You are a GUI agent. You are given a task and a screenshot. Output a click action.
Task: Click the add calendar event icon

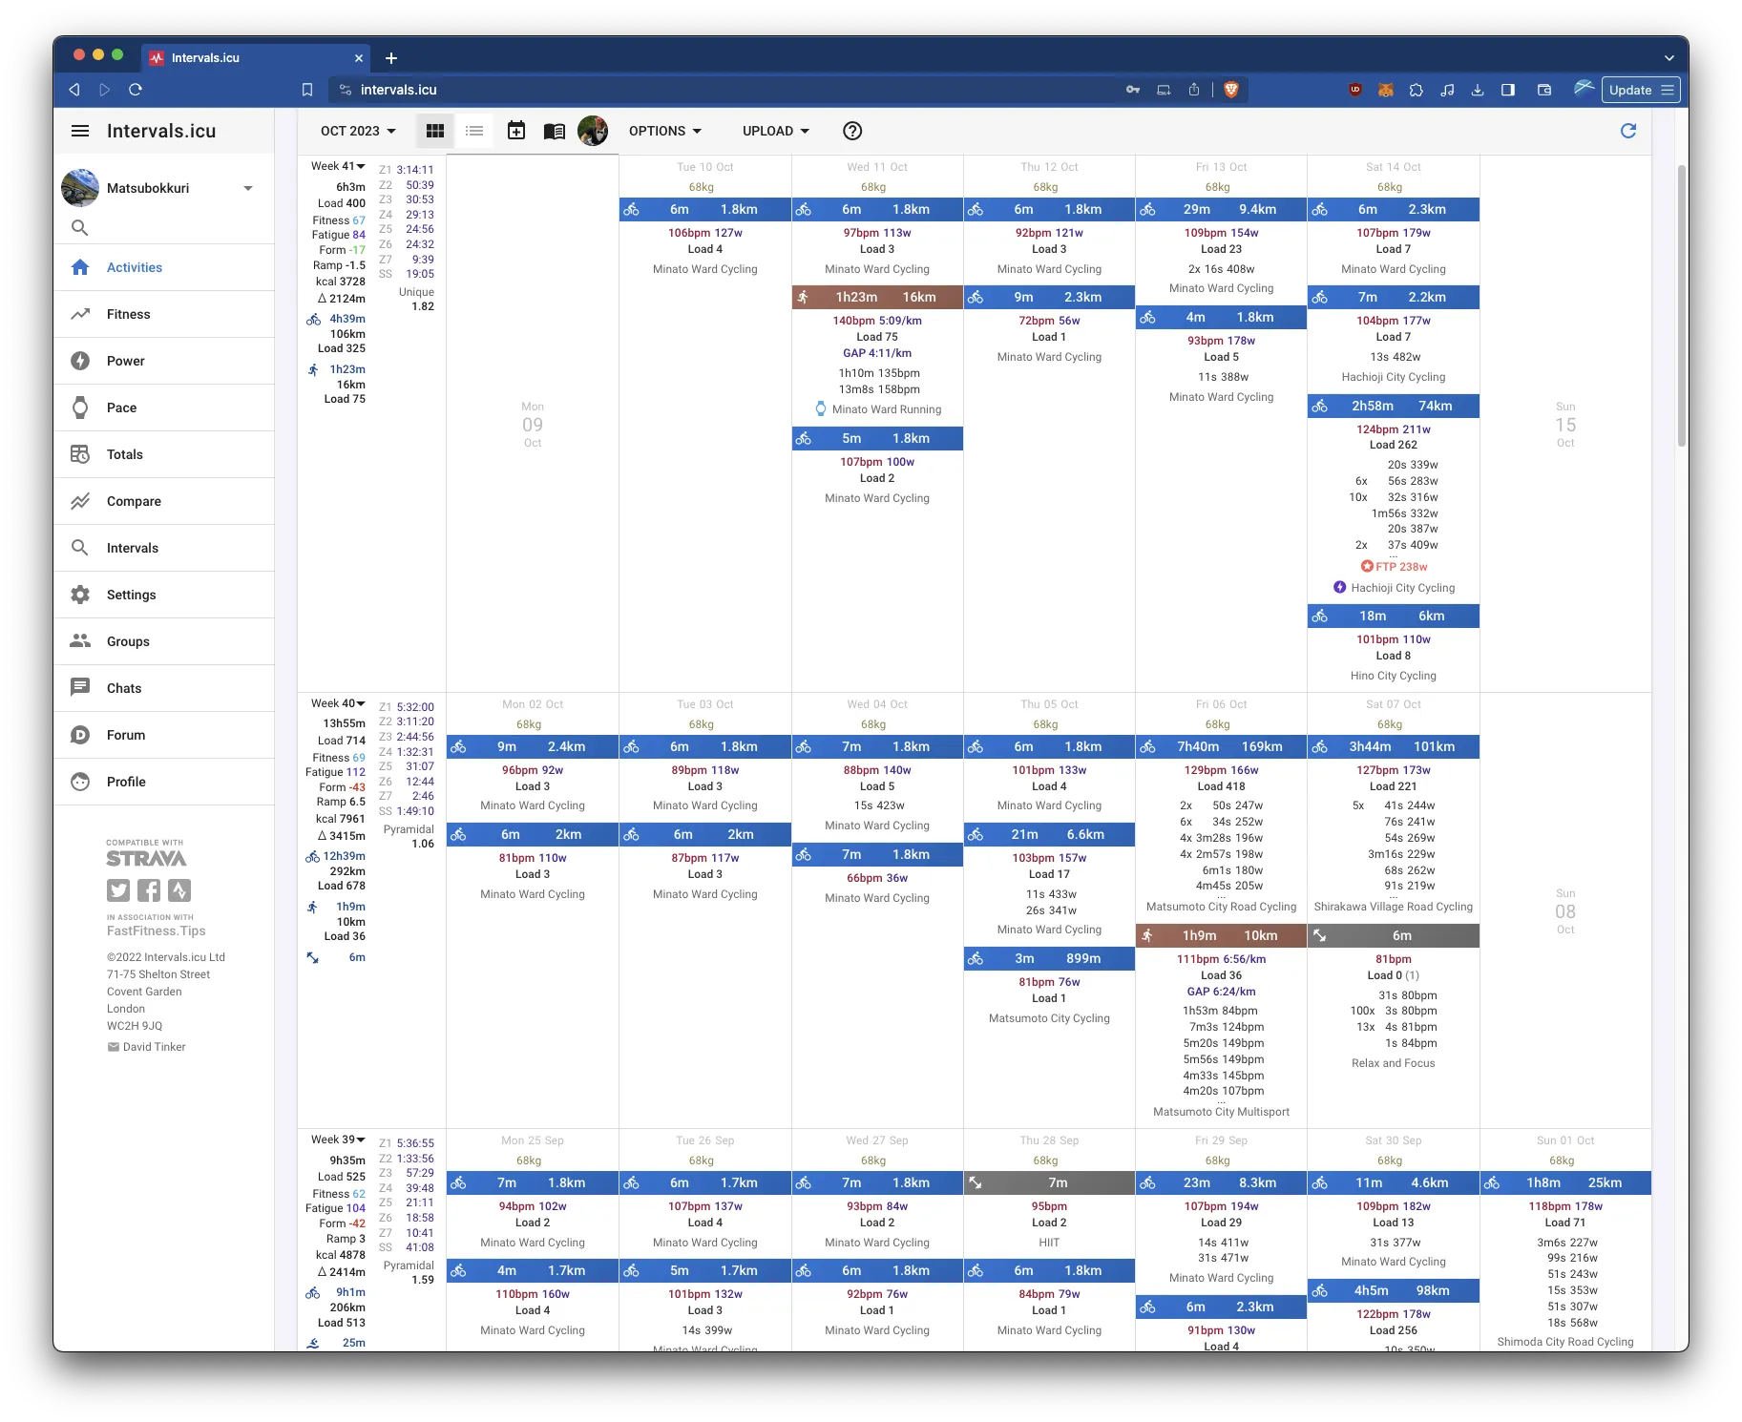[516, 131]
